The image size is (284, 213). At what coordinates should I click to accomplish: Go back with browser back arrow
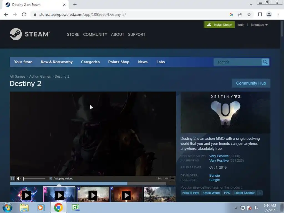pos(6,14)
